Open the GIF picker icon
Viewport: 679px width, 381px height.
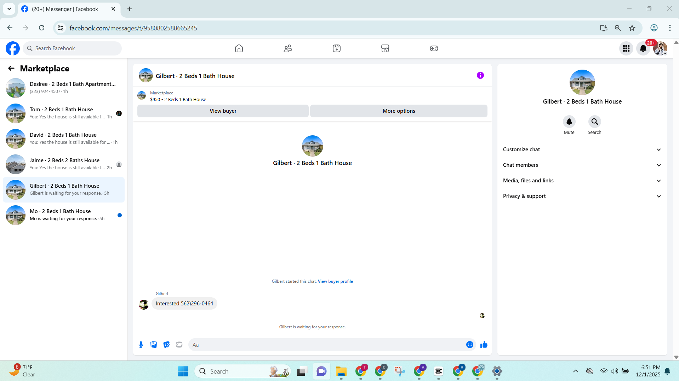pyautogui.click(x=179, y=345)
